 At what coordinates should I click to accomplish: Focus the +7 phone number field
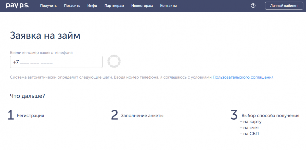pyautogui.click(x=56, y=62)
